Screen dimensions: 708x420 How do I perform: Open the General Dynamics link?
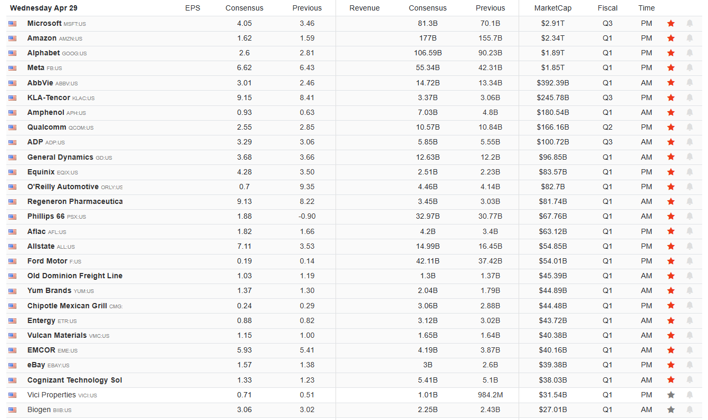(60, 157)
